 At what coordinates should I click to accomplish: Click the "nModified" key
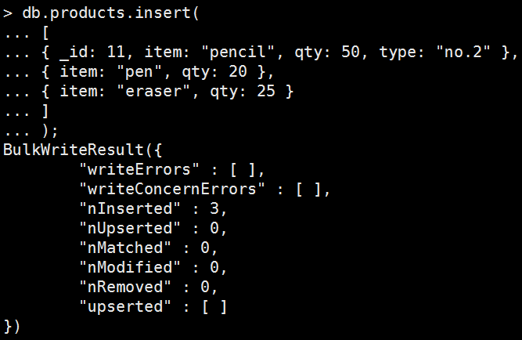coord(130,268)
